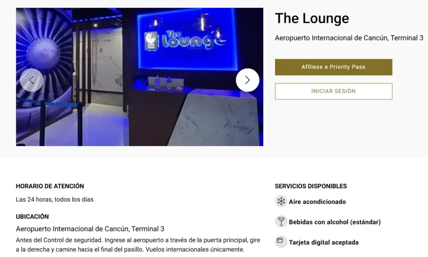Go to the next lounge photo
This screenshot has width=428, height=257.
(x=247, y=80)
